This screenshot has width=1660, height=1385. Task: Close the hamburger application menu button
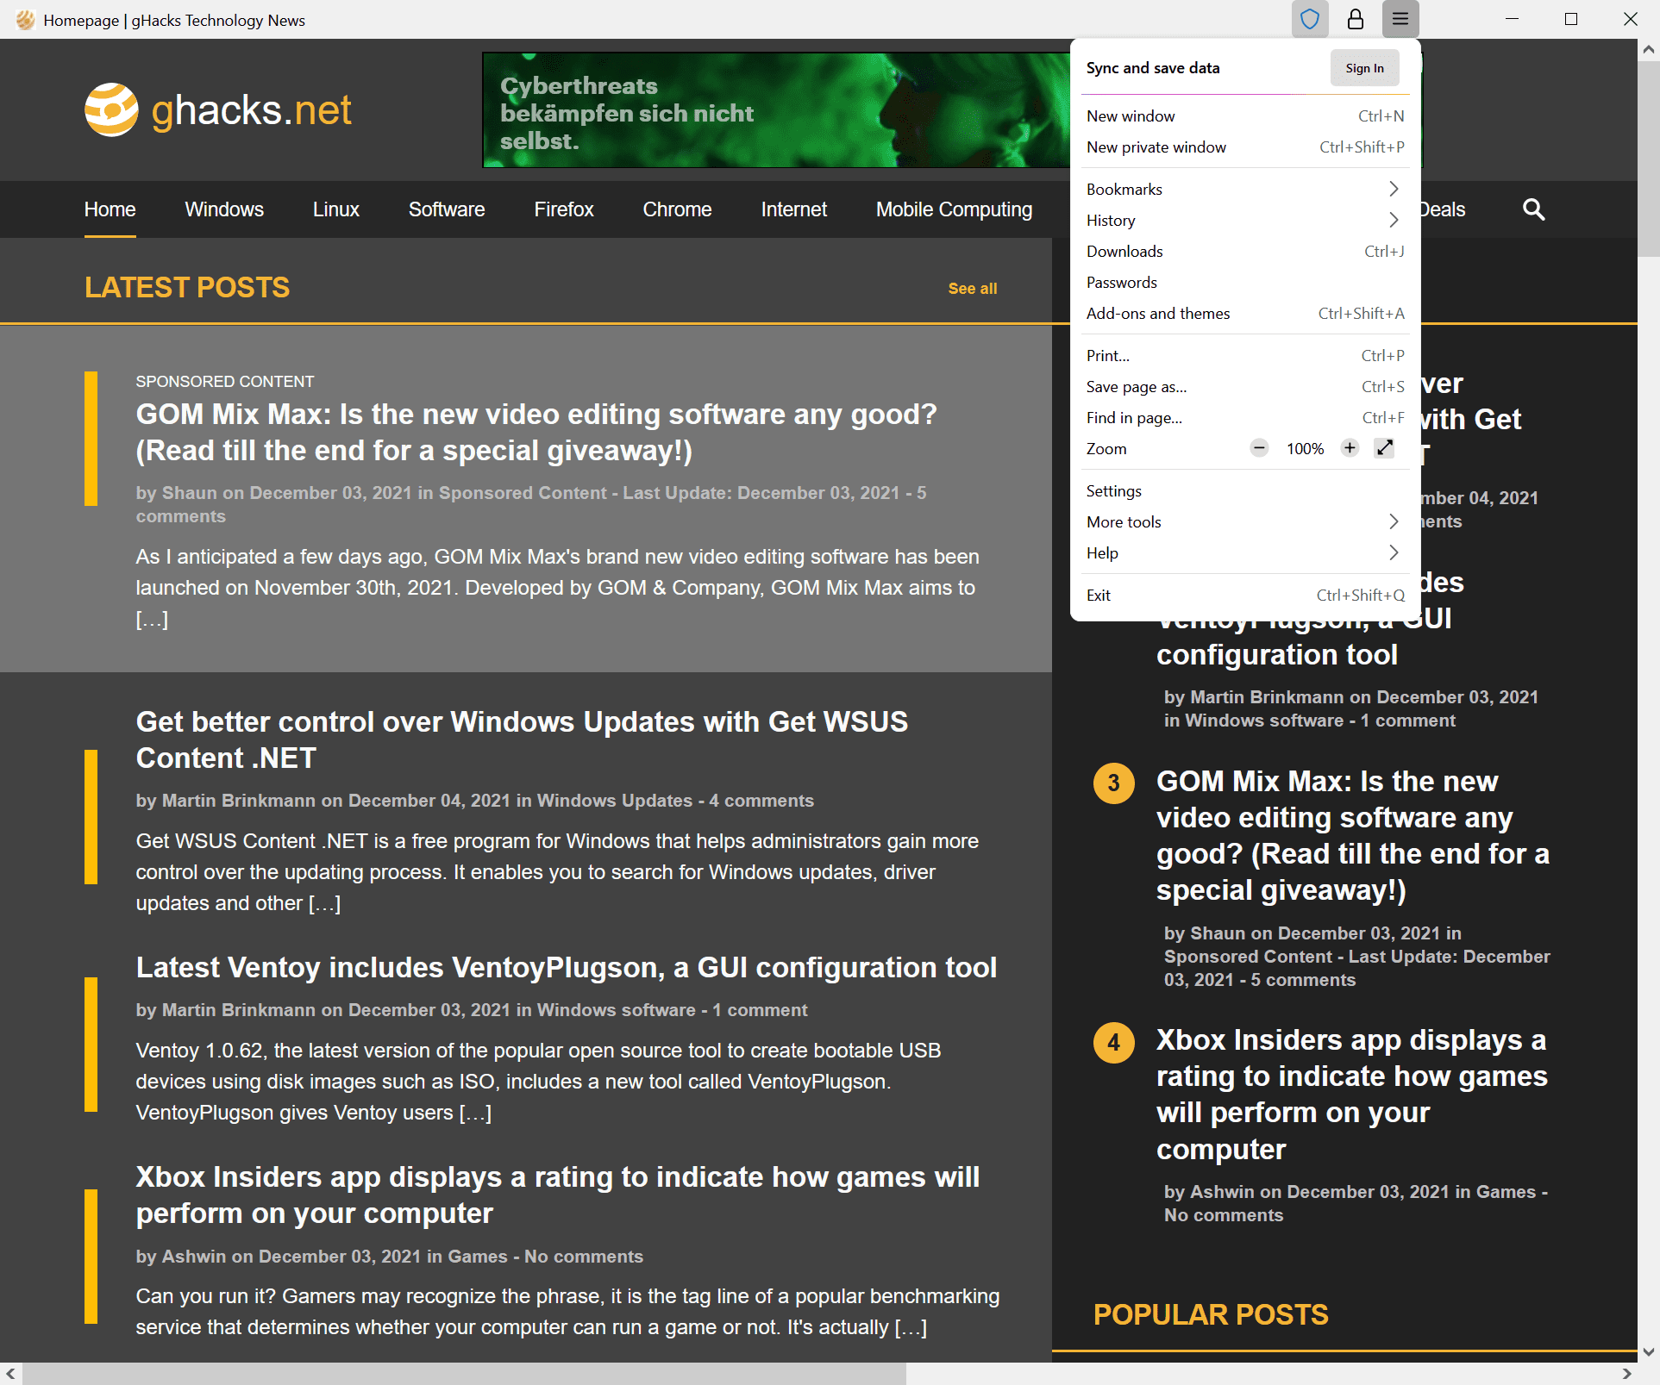pyautogui.click(x=1400, y=19)
